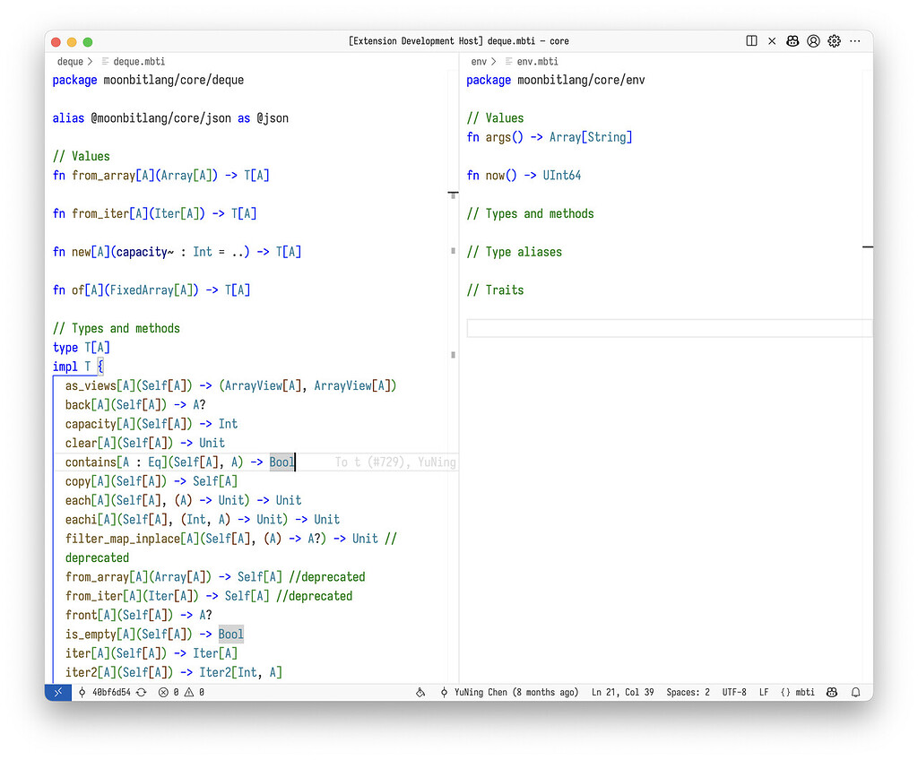Show the errors and warnings problems counter
This screenshot has height=760, width=918.
point(181,693)
